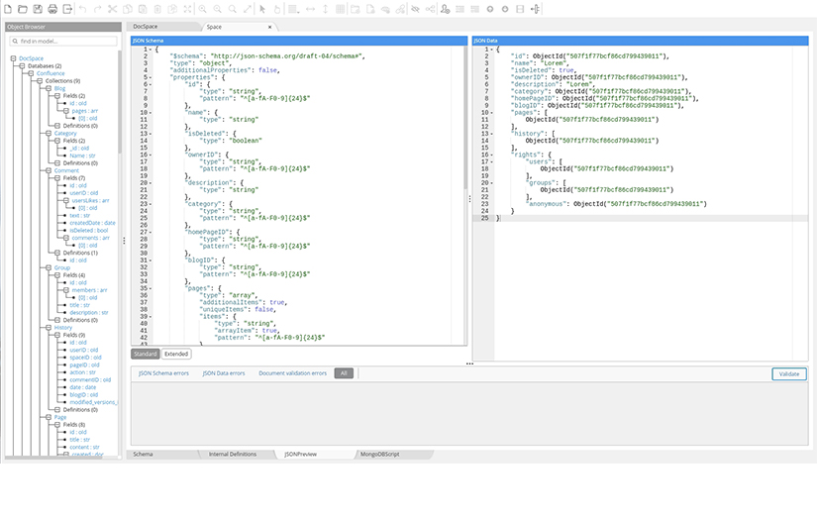Collapse the History collection node
Screen dimensions: 817x520
(x=49, y=327)
